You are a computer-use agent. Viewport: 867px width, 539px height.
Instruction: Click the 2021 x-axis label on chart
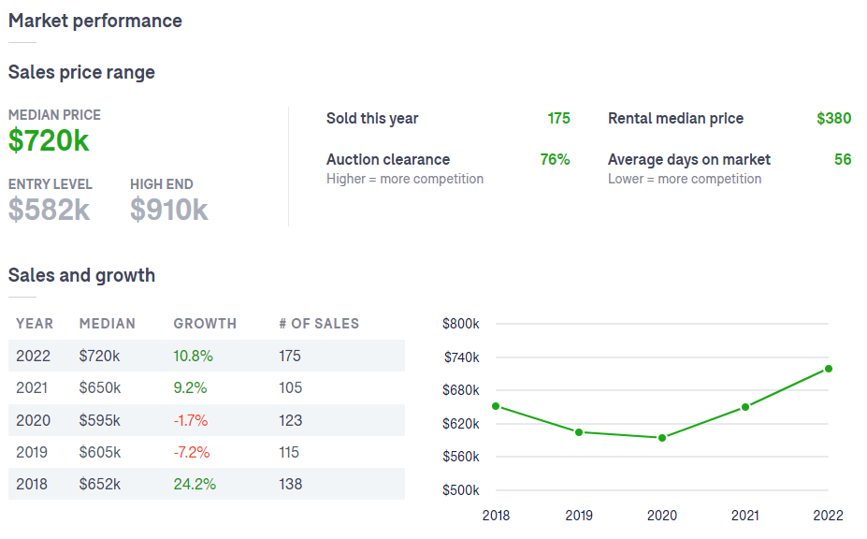[x=745, y=516]
